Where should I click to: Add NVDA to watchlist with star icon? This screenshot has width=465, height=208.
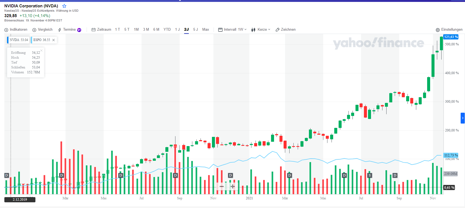[x=64, y=6]
